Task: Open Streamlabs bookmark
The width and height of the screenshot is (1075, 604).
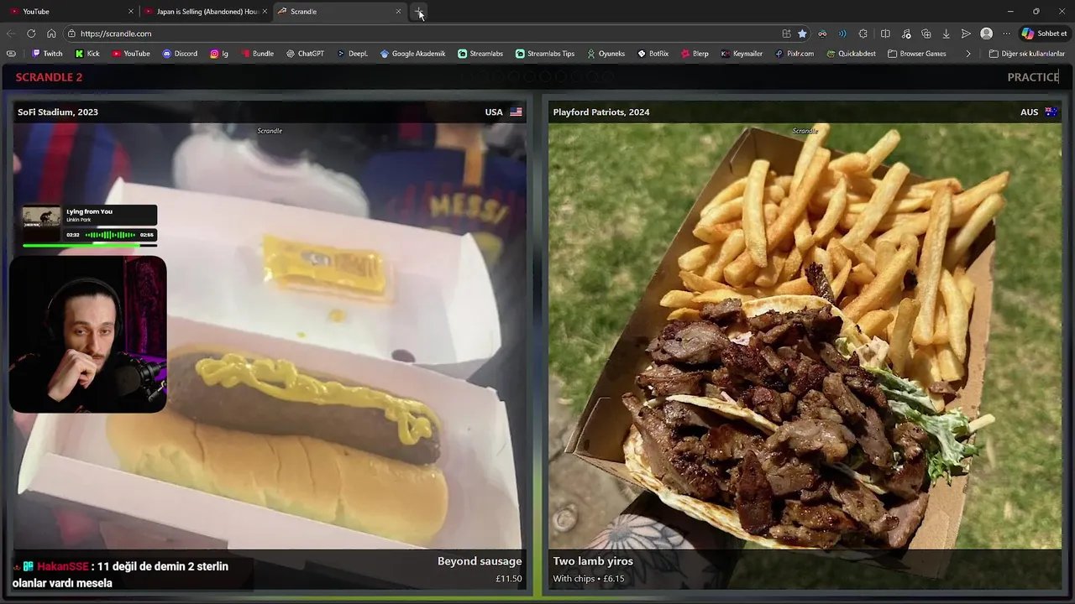Action: pos(480,54)
